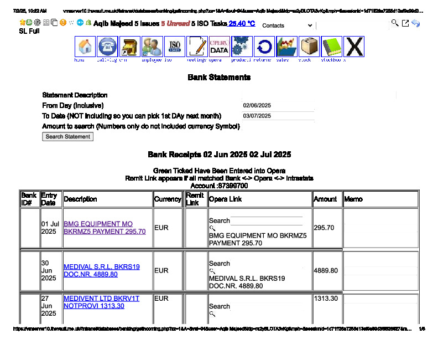Viewport: 438px width, 339px height.
Task: Open the call-log telephone icon
Action: point(108,47)
